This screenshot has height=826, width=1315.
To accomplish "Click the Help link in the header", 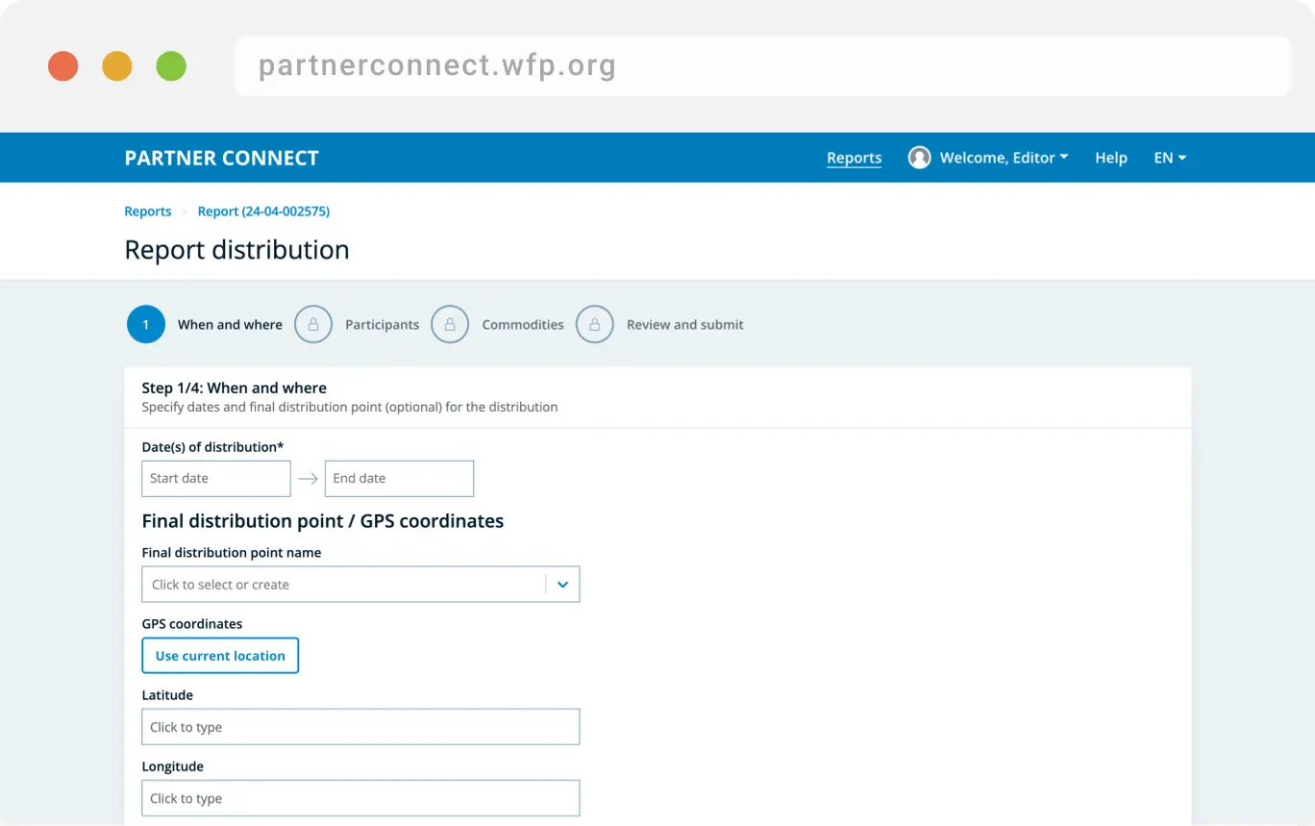I will pos(1110,157).
